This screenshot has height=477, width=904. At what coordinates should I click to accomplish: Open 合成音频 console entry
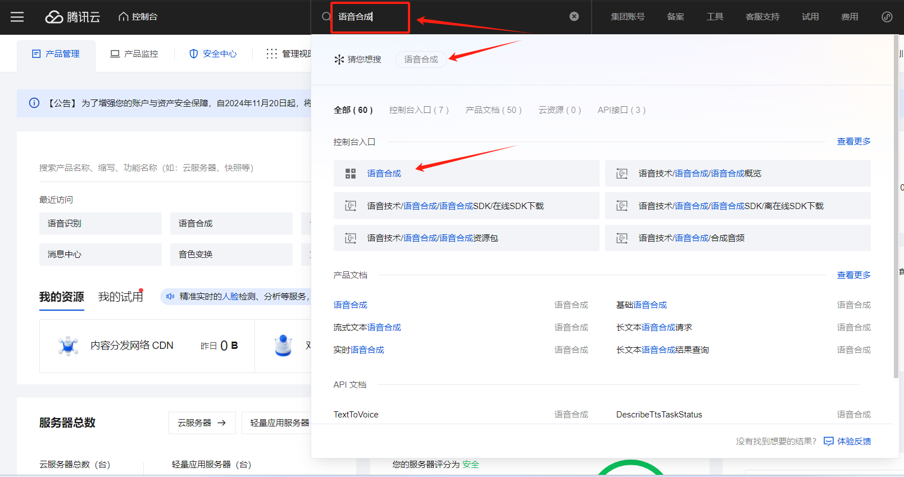tap(738, 238)
